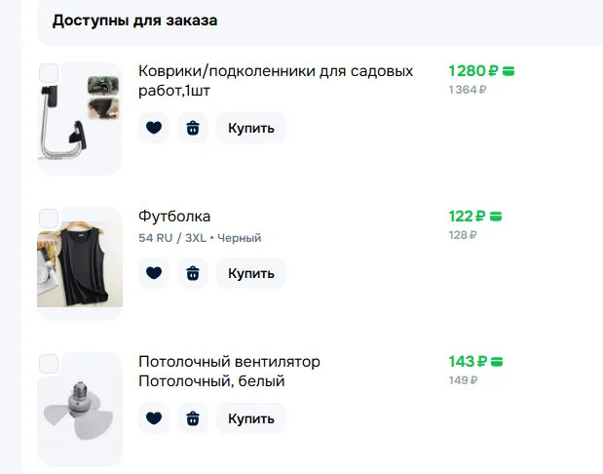Buy the Футболка with Купить button

[x=251, y=273]
